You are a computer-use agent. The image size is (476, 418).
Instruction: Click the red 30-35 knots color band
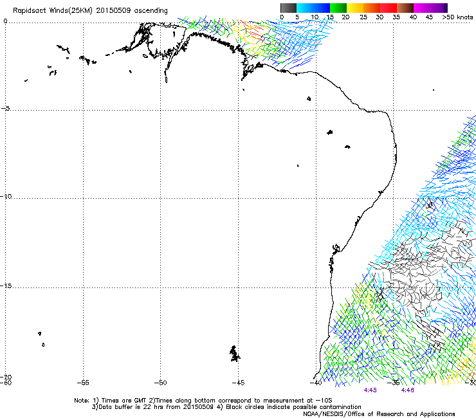[389, 8]
